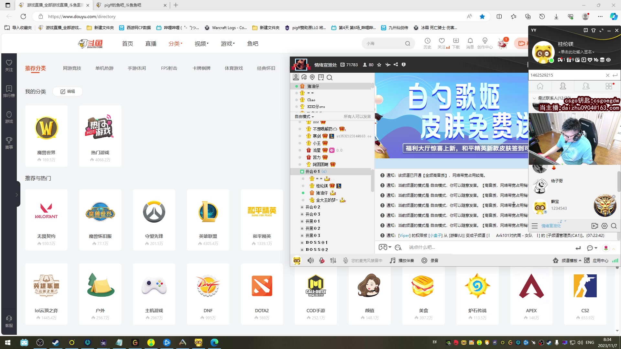The image size is (621, 349).
Task: Open the YY home tab icon
Action: coord(540,86)
